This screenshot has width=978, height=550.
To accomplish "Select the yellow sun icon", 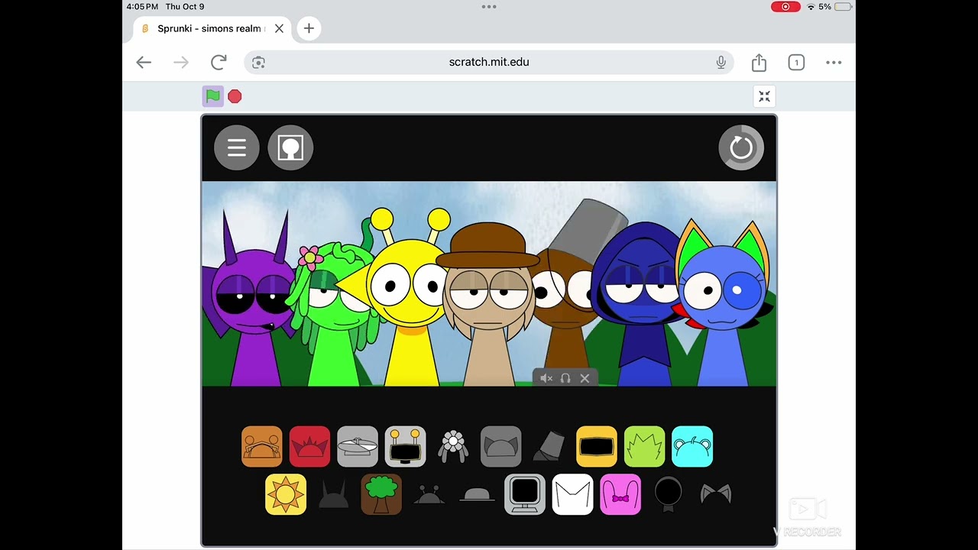I will (x=286, y=494).
